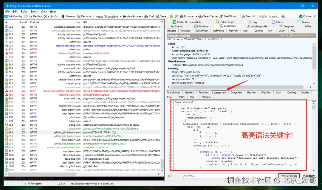
Task: Open WinConfig from the toolbar
Action: click(13, 16)
